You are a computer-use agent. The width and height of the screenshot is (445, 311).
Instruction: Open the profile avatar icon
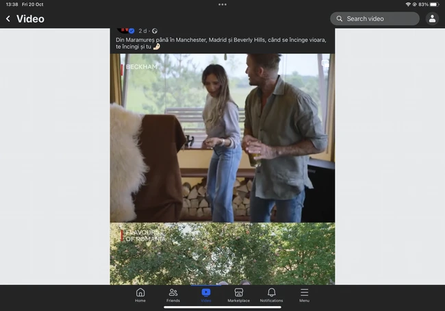pos(432,18)
